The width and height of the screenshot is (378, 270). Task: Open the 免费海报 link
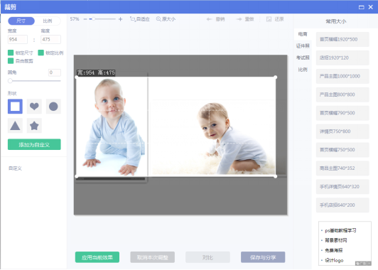point(334,250)
